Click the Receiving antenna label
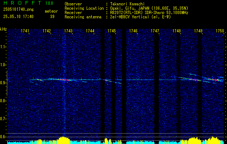The width and height of the screenshot is (227, 144). 83,17
